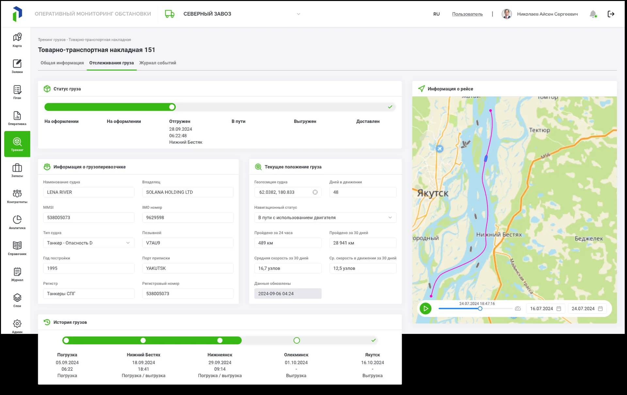The width and height of the screenshot is (627, 395).
Task: Open profile of Николаев Айсен Сергеевич
Action: pyautogui.click(x=539, y=14)
